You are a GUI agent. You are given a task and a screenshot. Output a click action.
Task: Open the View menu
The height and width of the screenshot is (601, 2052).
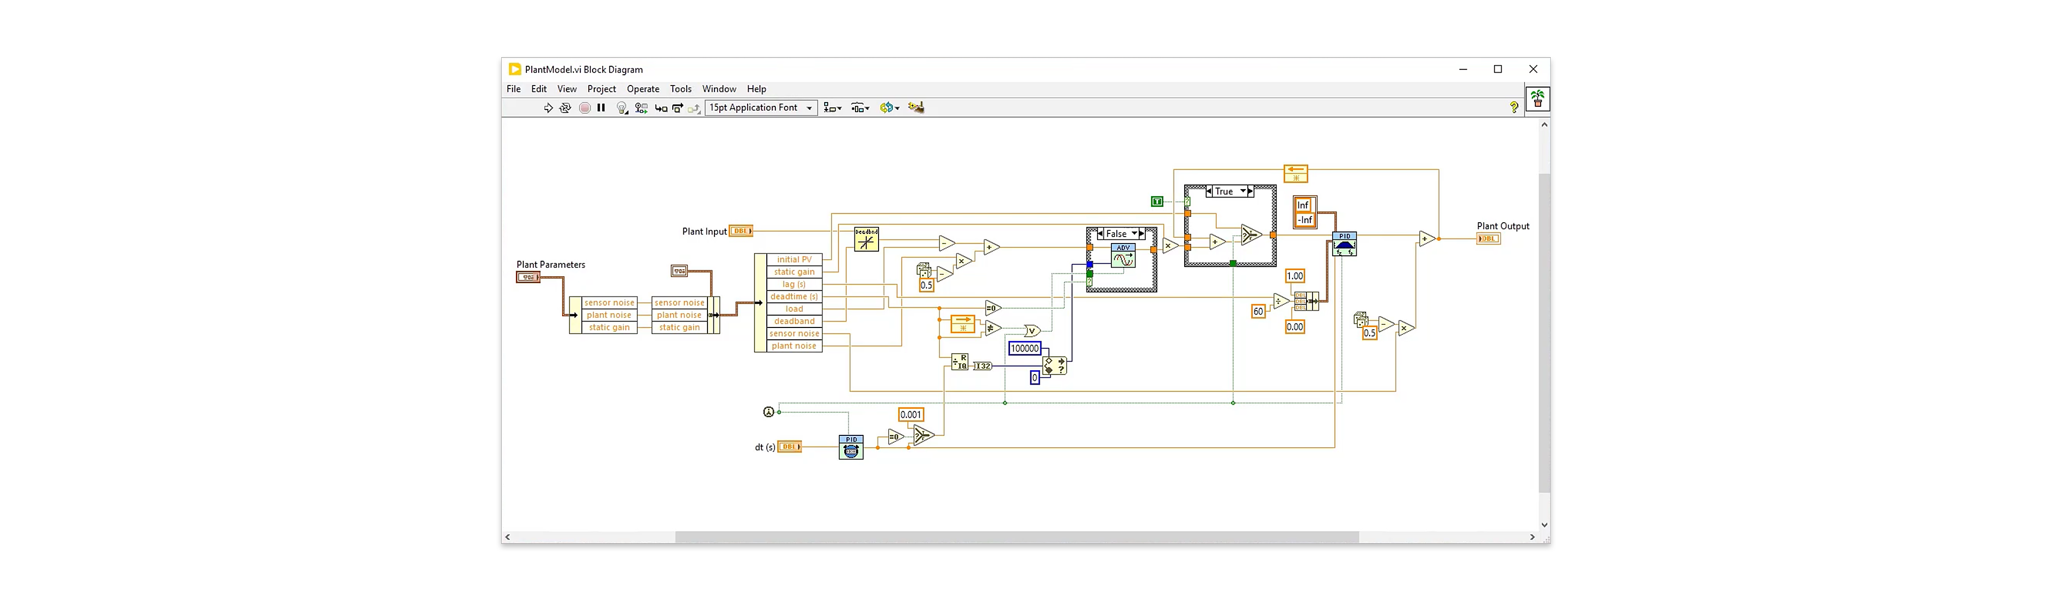567,89
